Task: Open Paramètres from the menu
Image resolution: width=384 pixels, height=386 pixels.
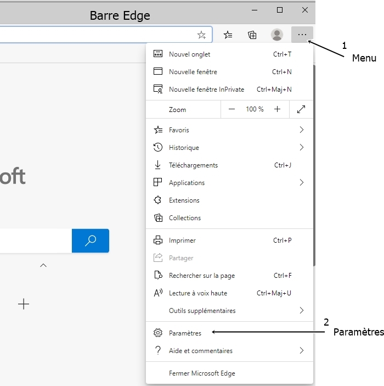Action: click(x=229, y=333)
